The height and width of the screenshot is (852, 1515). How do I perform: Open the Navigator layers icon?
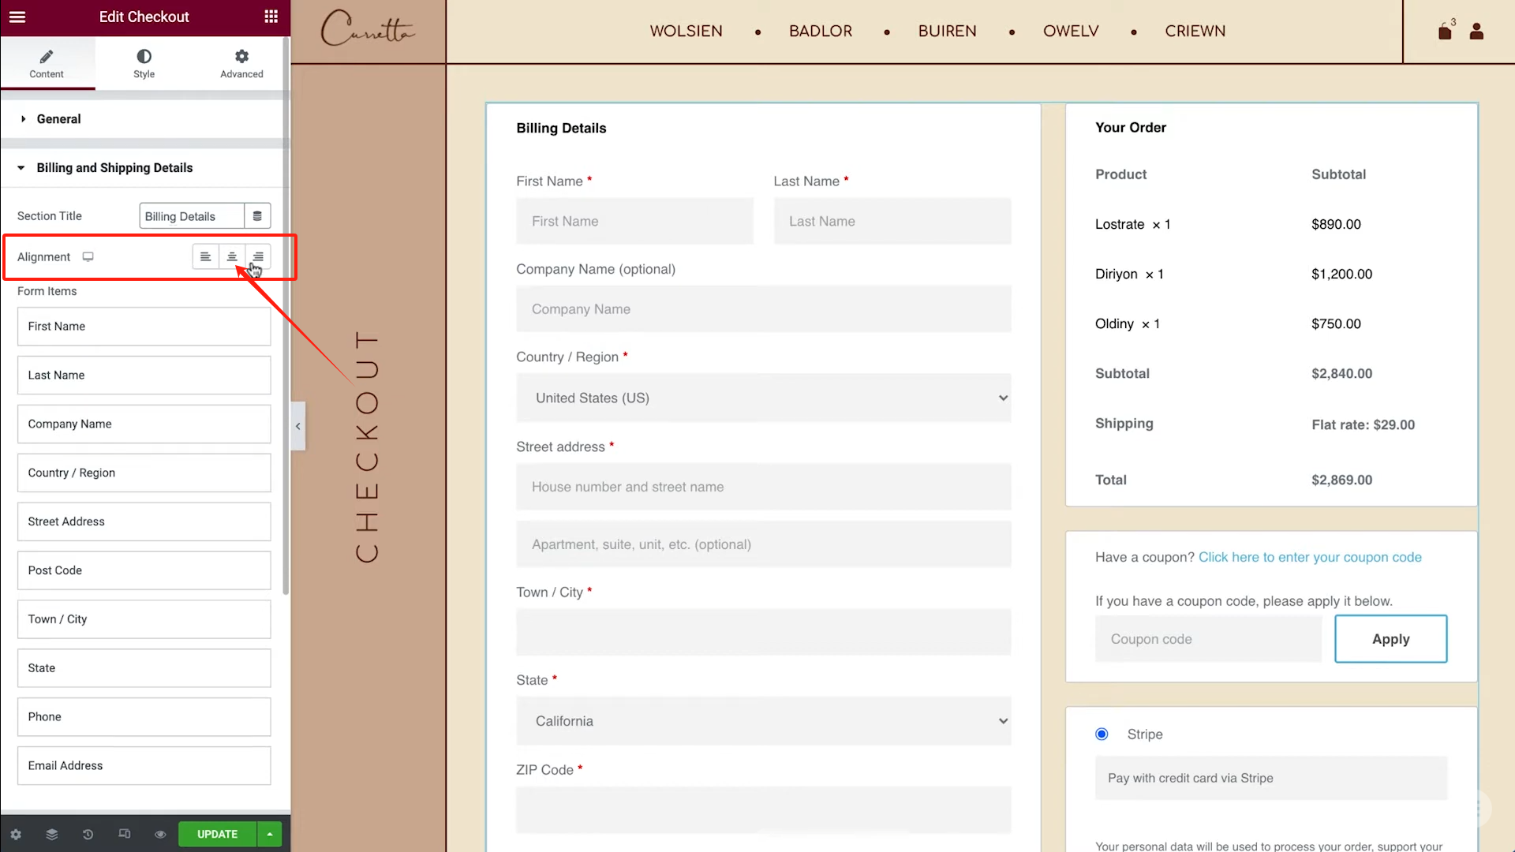[52, 834]
